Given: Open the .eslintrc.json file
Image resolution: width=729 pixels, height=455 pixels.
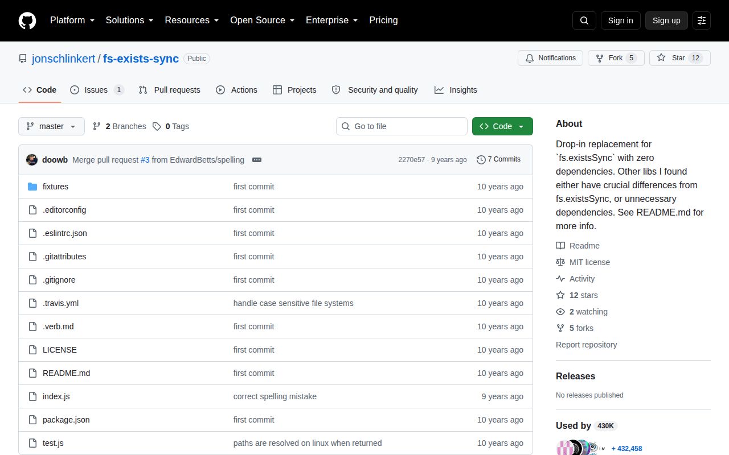Looking at the screenshot, I should pos(65,233).
